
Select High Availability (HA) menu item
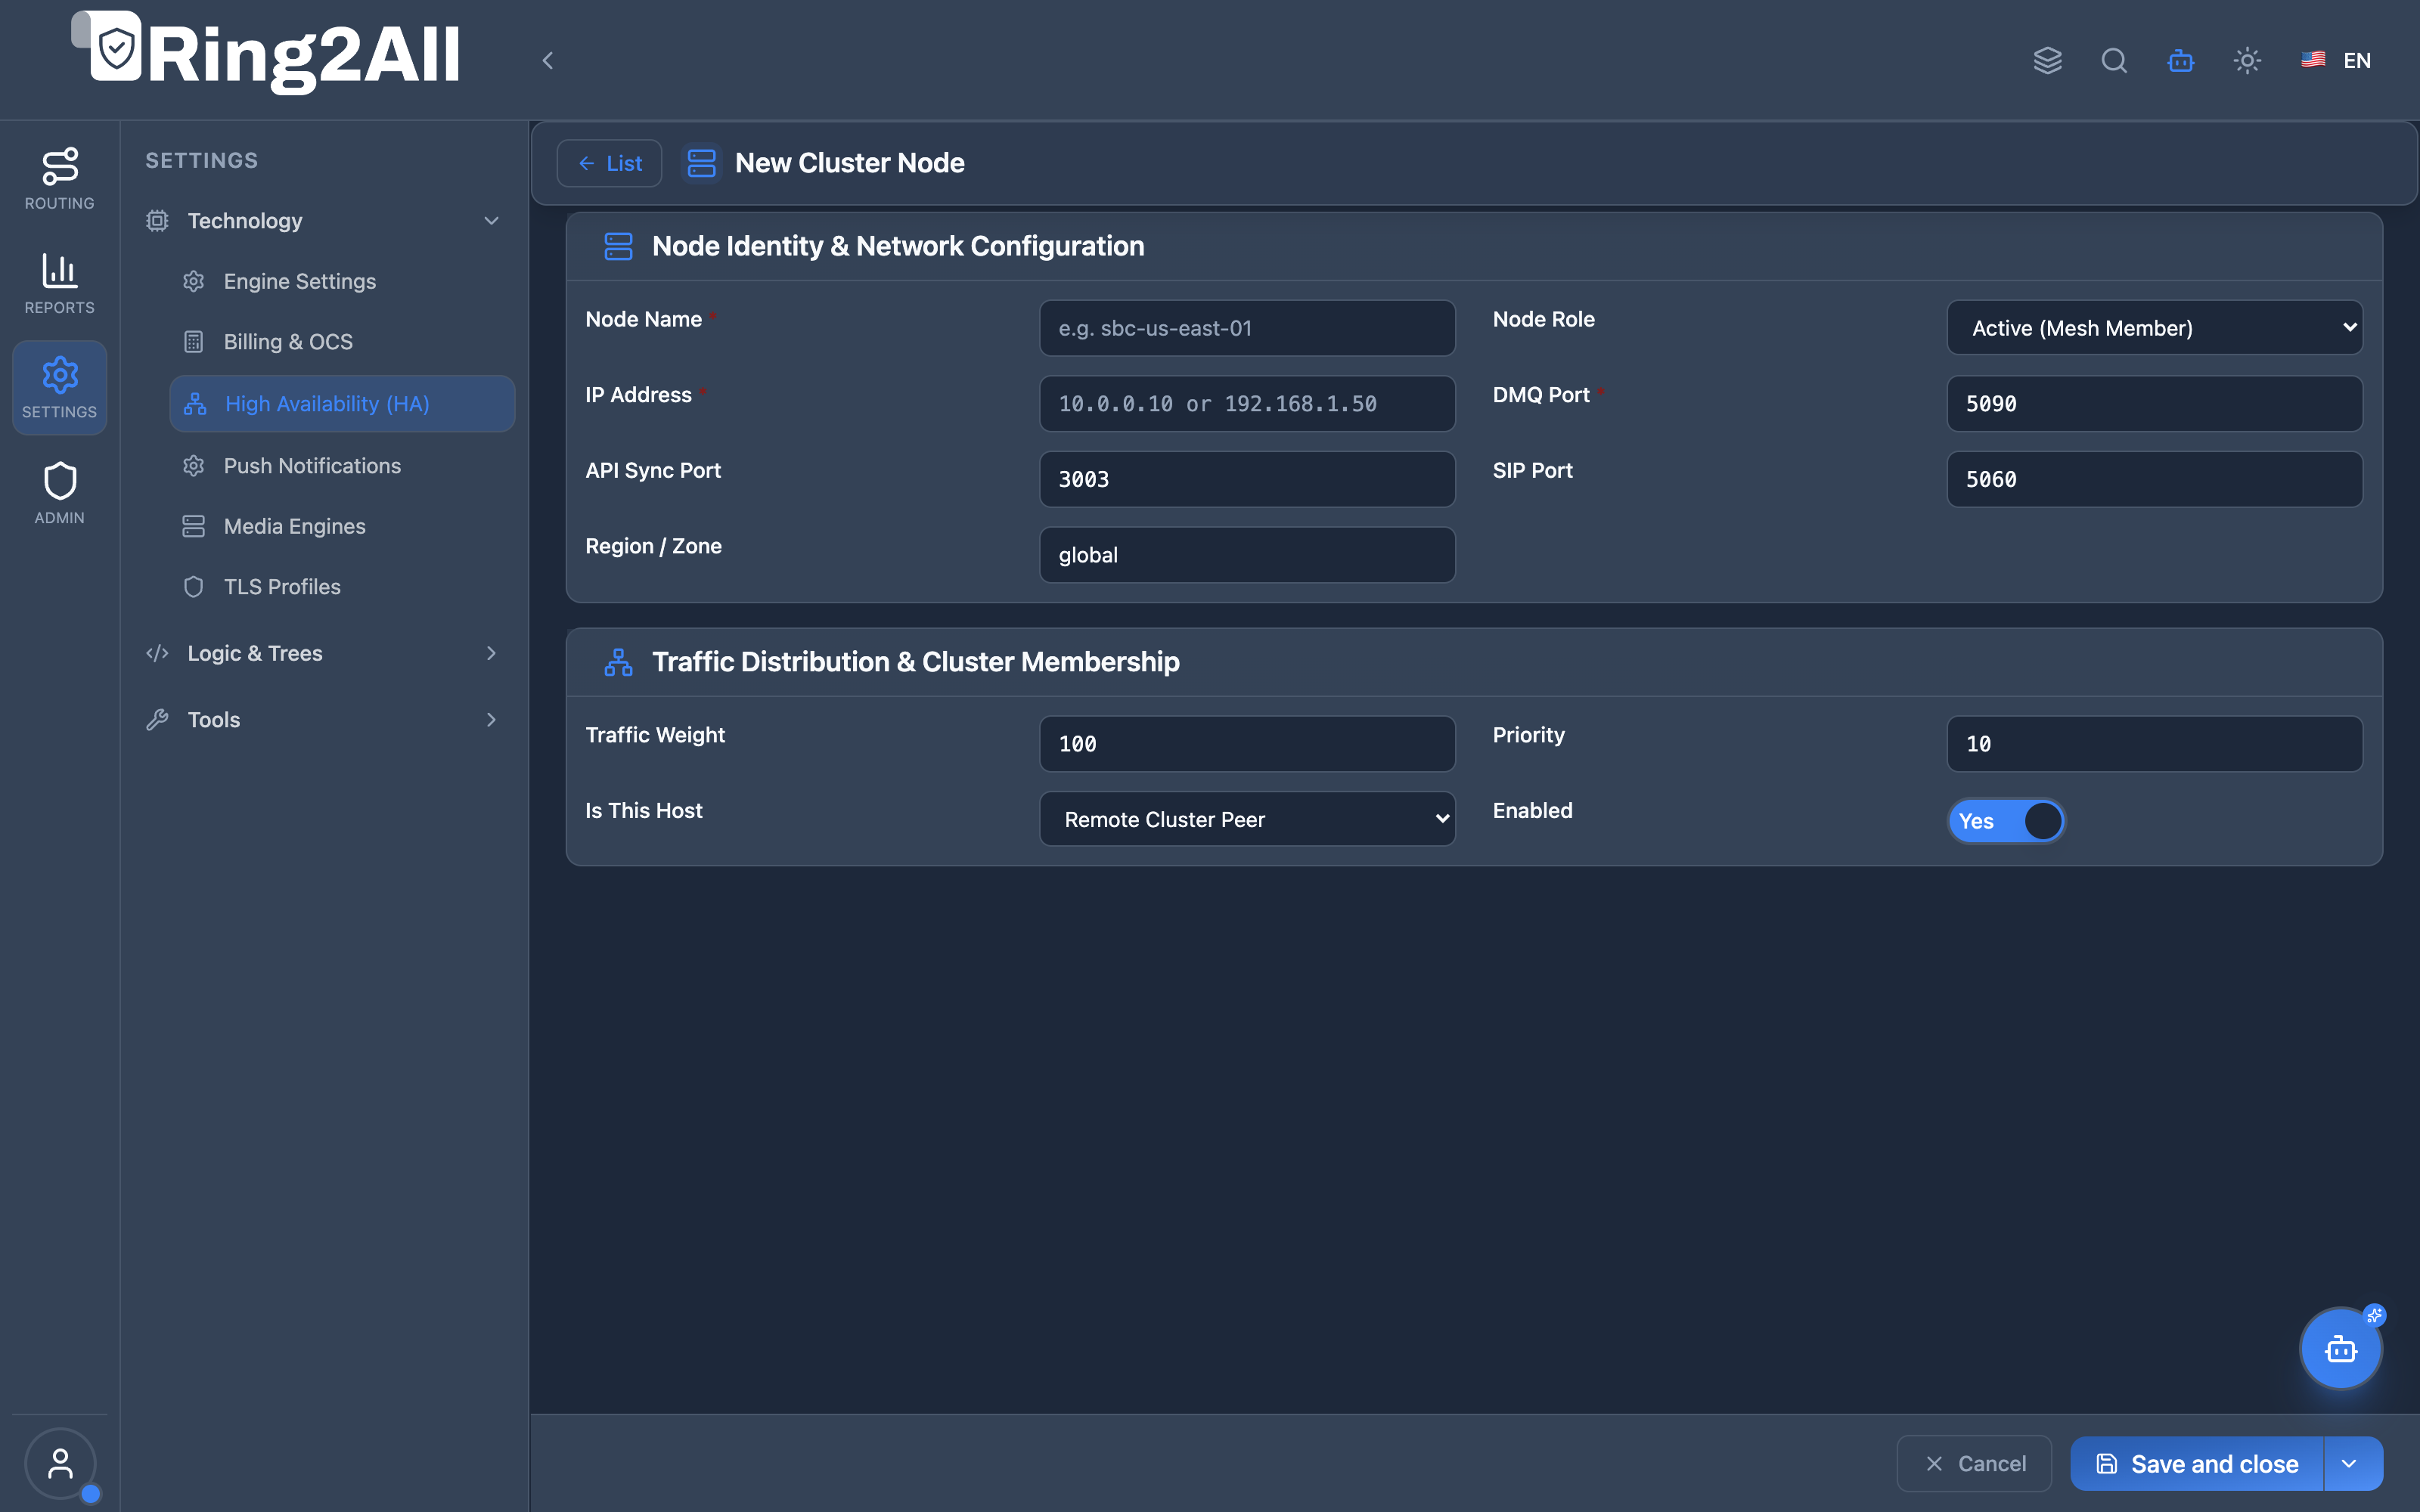[x=342, y=404]
